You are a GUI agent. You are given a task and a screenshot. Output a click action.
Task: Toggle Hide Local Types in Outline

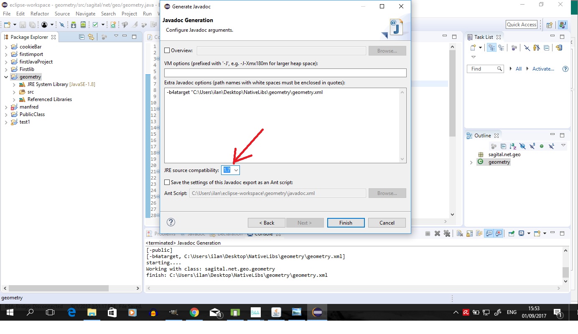tap(551, 146)
